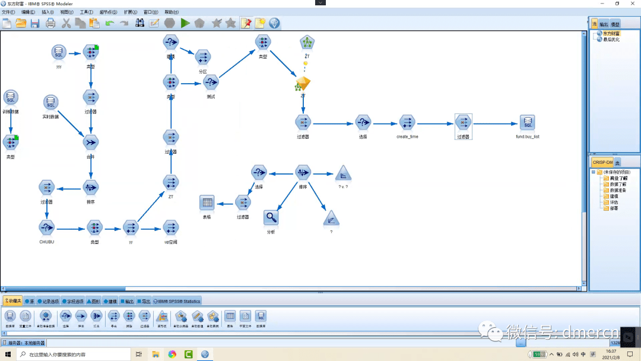The image size is (641, 361).
Task: Open the 输出 tab in manager pane
Action: pos(604,24)
